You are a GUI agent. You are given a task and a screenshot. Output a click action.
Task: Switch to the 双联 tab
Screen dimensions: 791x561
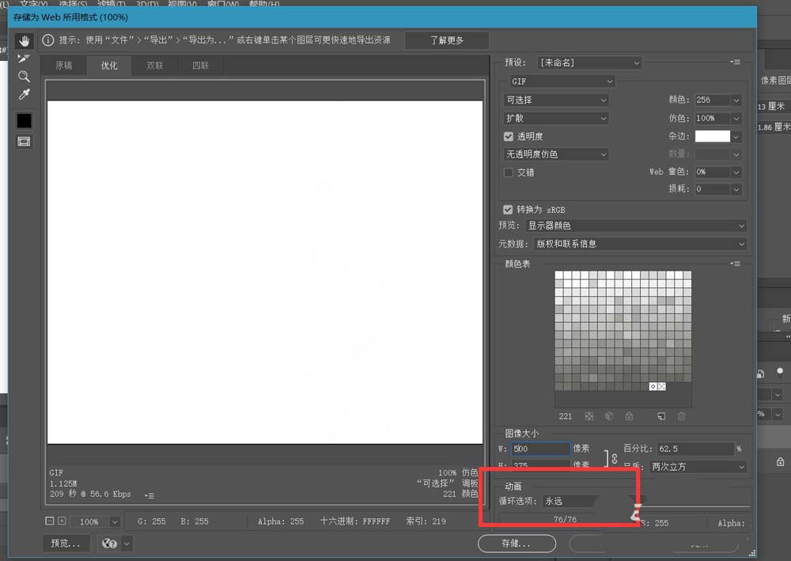(x=155, y=66)
